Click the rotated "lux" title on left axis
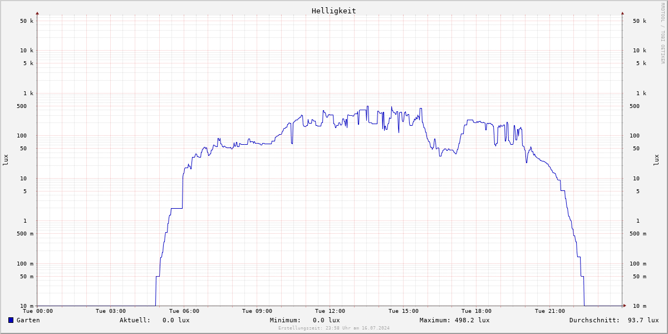 point(6,160)
